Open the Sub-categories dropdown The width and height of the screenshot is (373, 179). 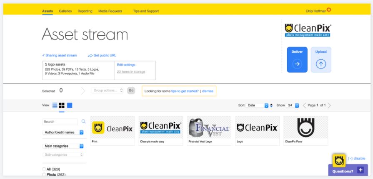point(63,154)
